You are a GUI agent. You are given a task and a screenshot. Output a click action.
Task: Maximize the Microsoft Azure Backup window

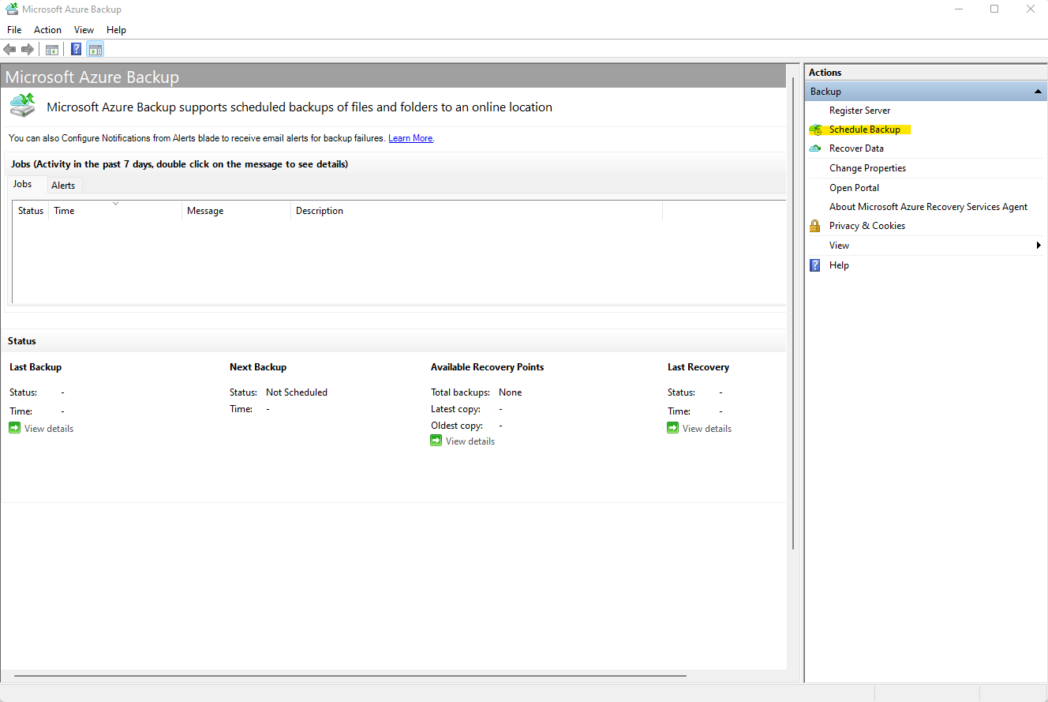[994, 9]
